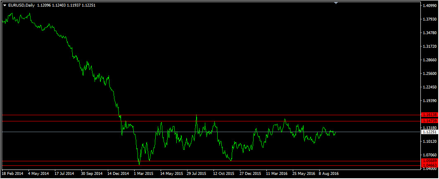Image resolution: width=439 pixels, height=179 pixels.
Task: Click the white current price label 1.12251
Action: point(429,132)
